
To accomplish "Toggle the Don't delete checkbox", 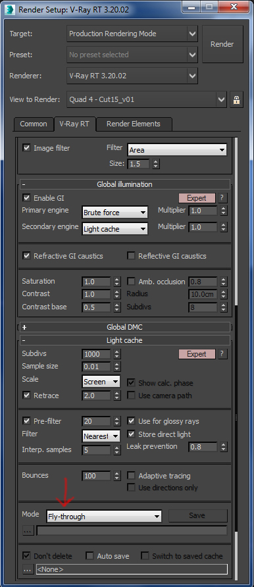I will pyautogui.click(x=26, y=556).
